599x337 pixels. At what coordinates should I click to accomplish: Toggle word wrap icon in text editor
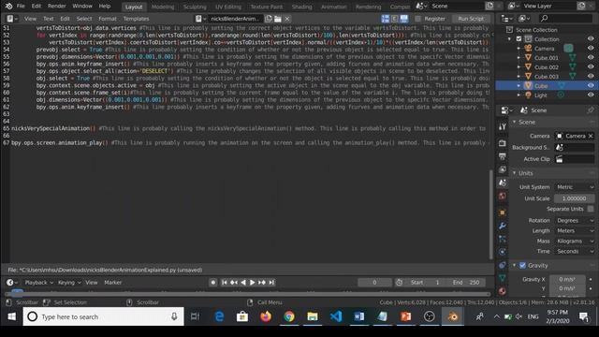click(394, 19)
